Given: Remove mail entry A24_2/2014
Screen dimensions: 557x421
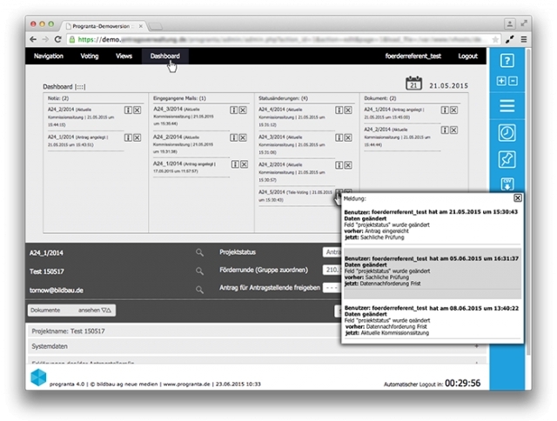Looking at the screenshot, I should pos(243,137).
